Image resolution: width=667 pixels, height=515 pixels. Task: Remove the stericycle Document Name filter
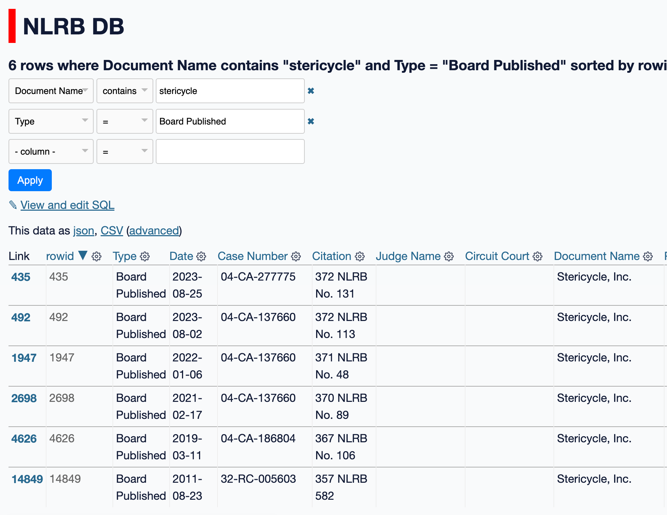coord(311,91)
